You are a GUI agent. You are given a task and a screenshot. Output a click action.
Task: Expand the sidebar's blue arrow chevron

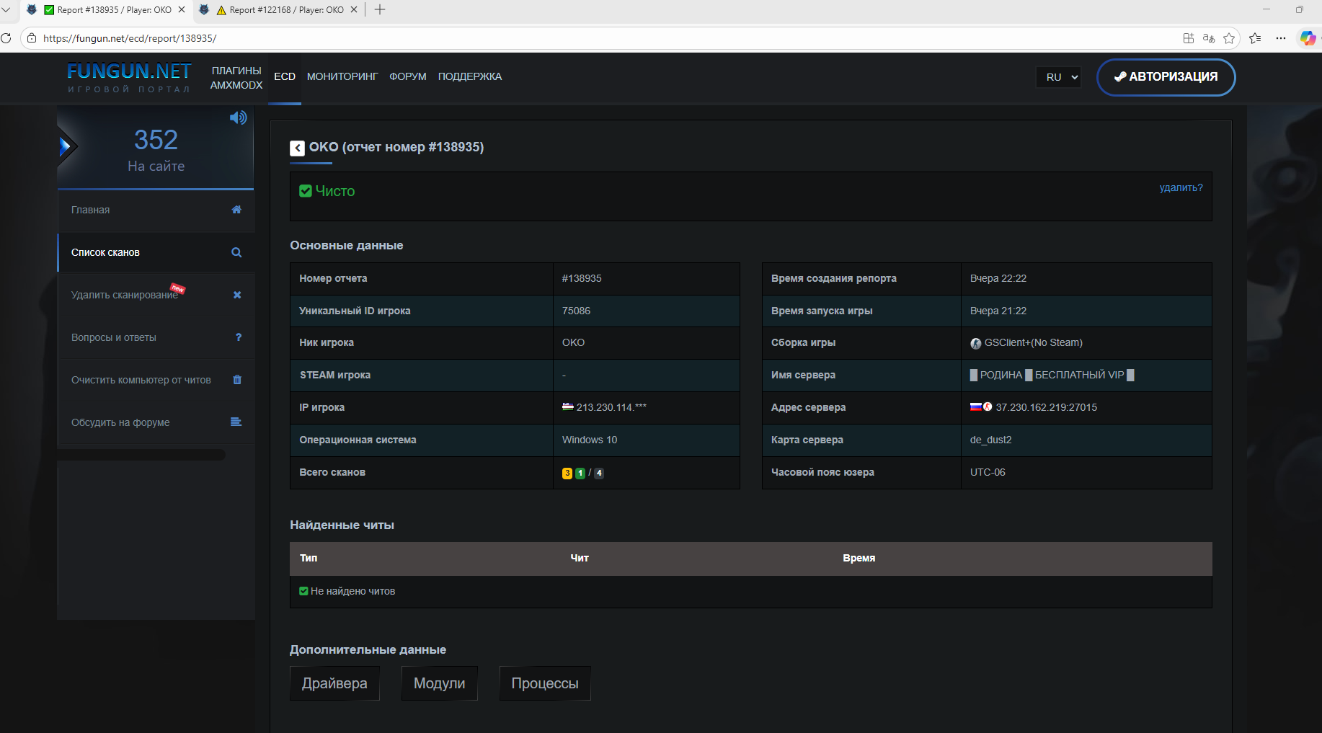point(66,146)
